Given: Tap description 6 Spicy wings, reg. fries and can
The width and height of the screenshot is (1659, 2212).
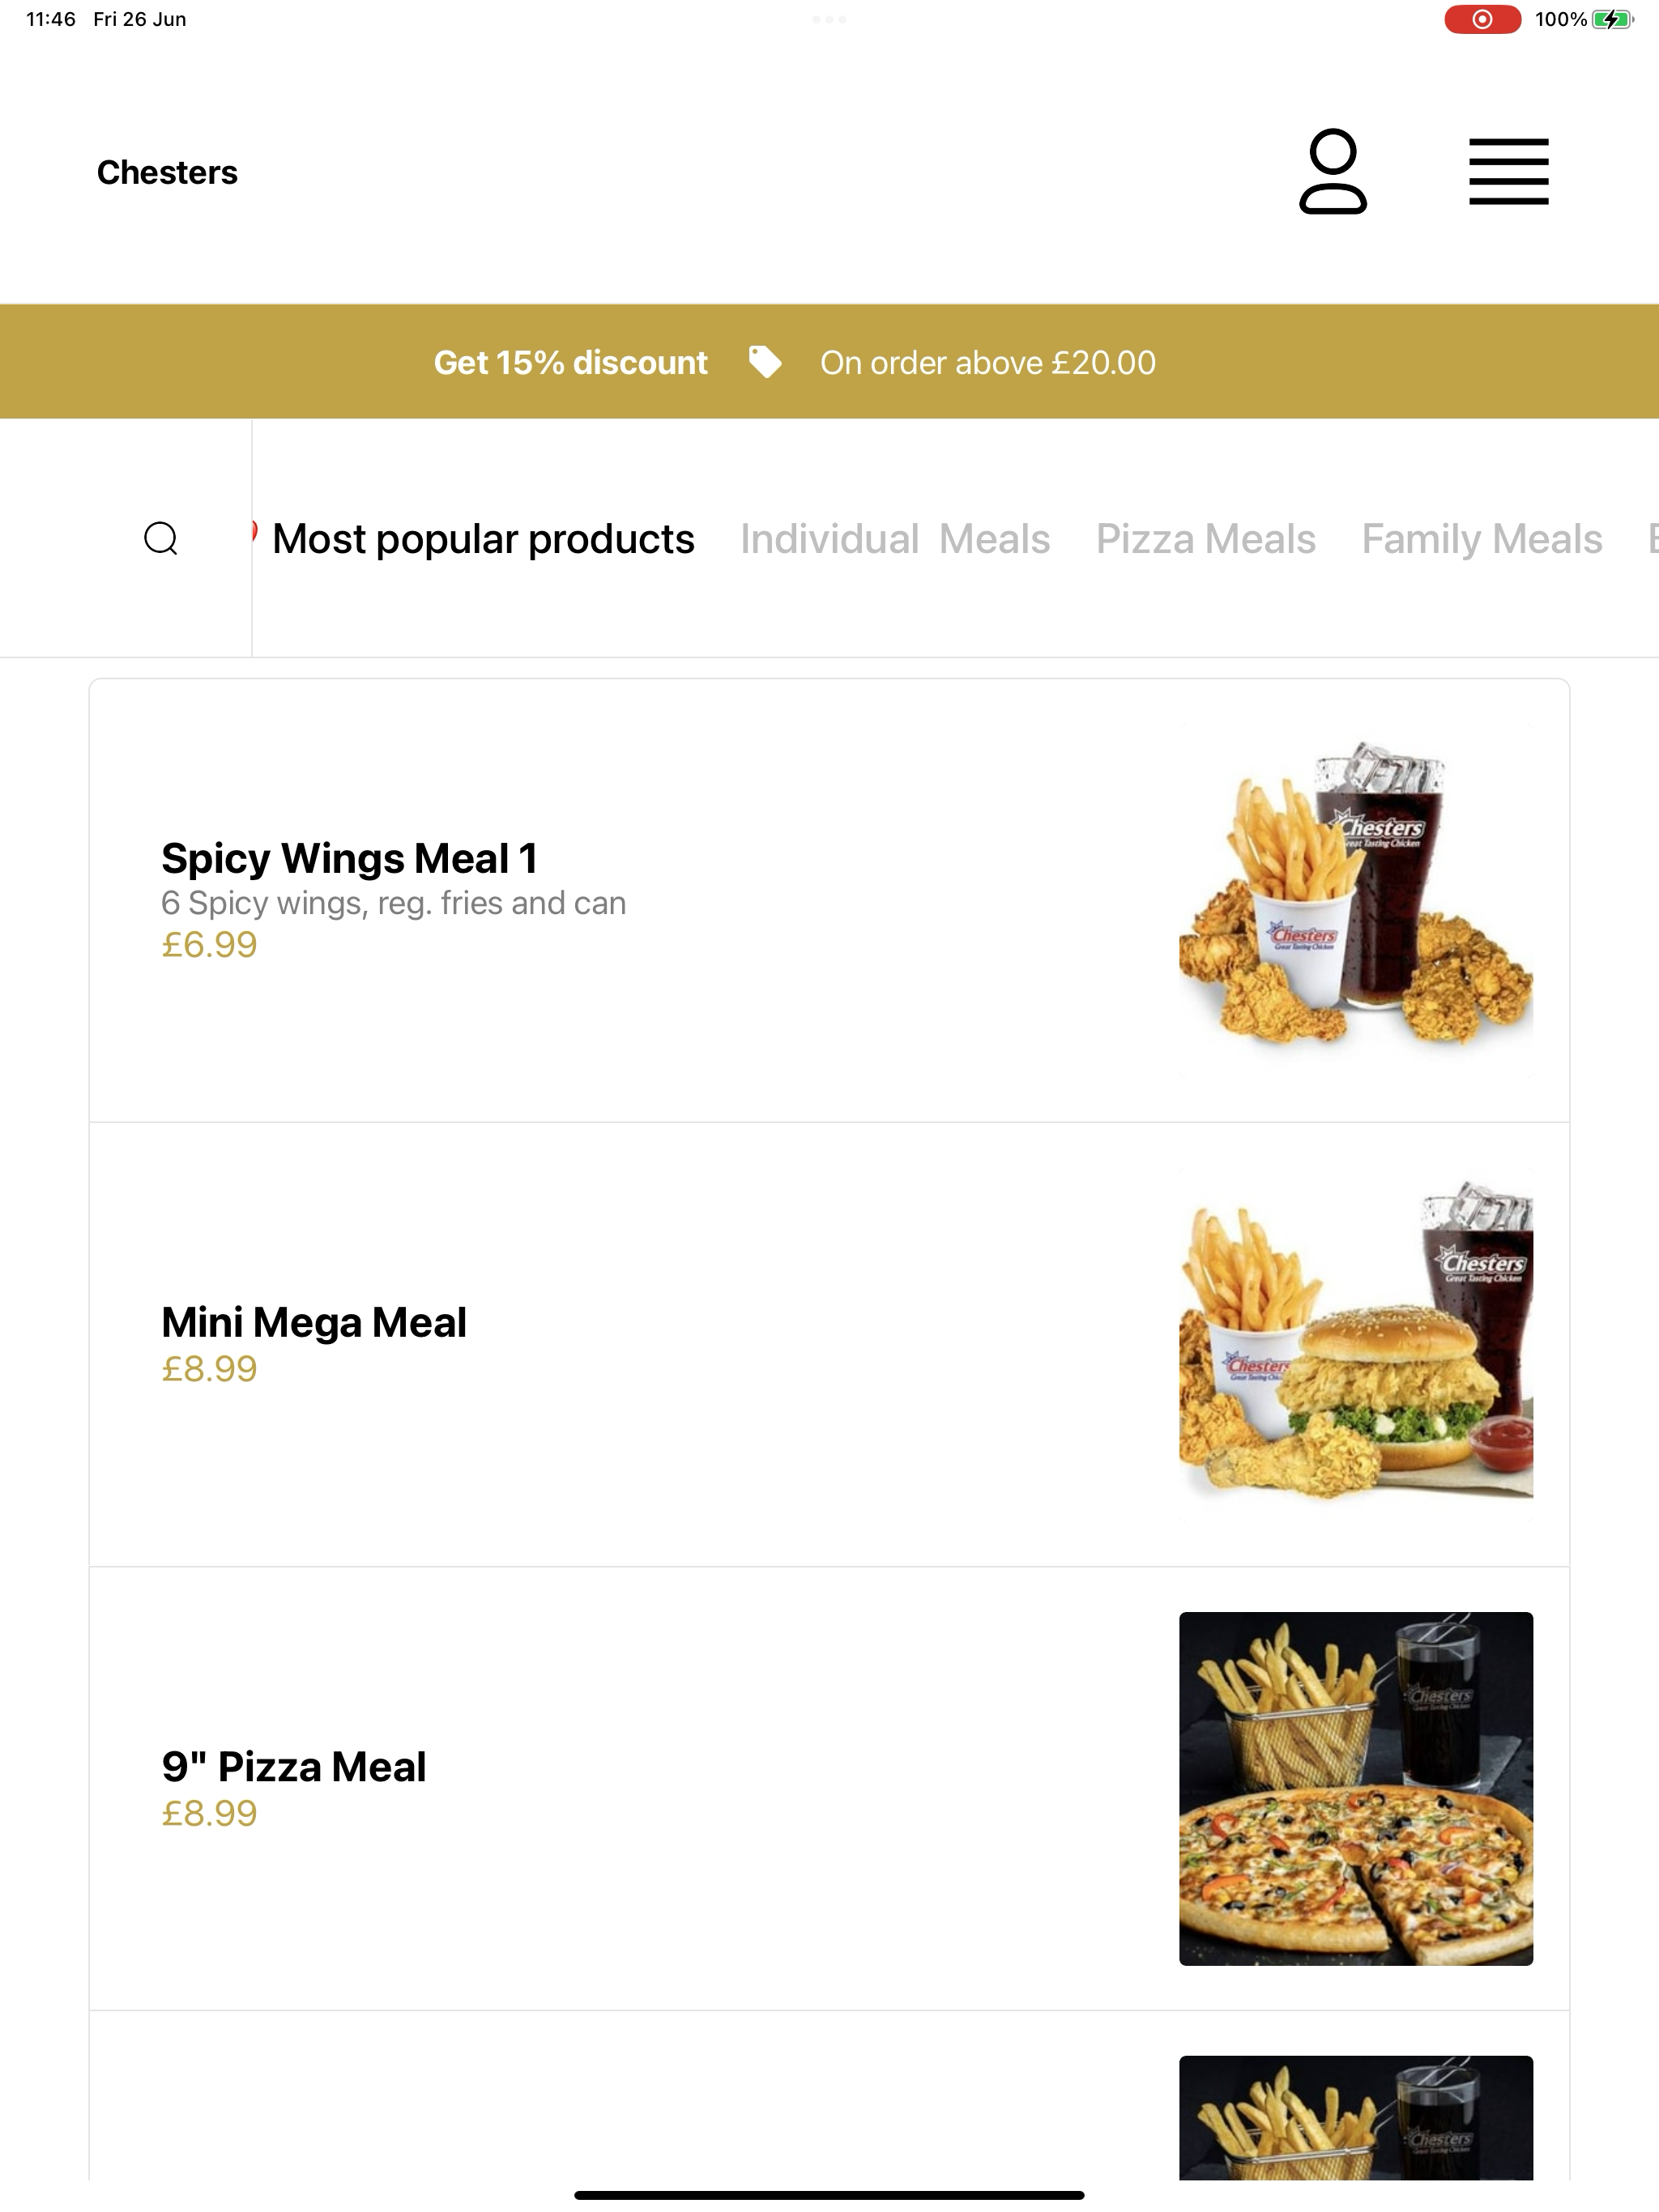Looking at the screenshot, I should click(x=393, y=903).
